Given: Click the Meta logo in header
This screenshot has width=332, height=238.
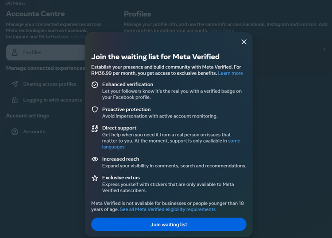Looking at the screenshot, I should [15, 4].
